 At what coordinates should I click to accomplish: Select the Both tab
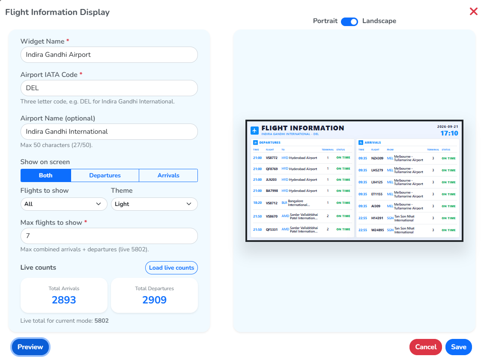point(46,175)
